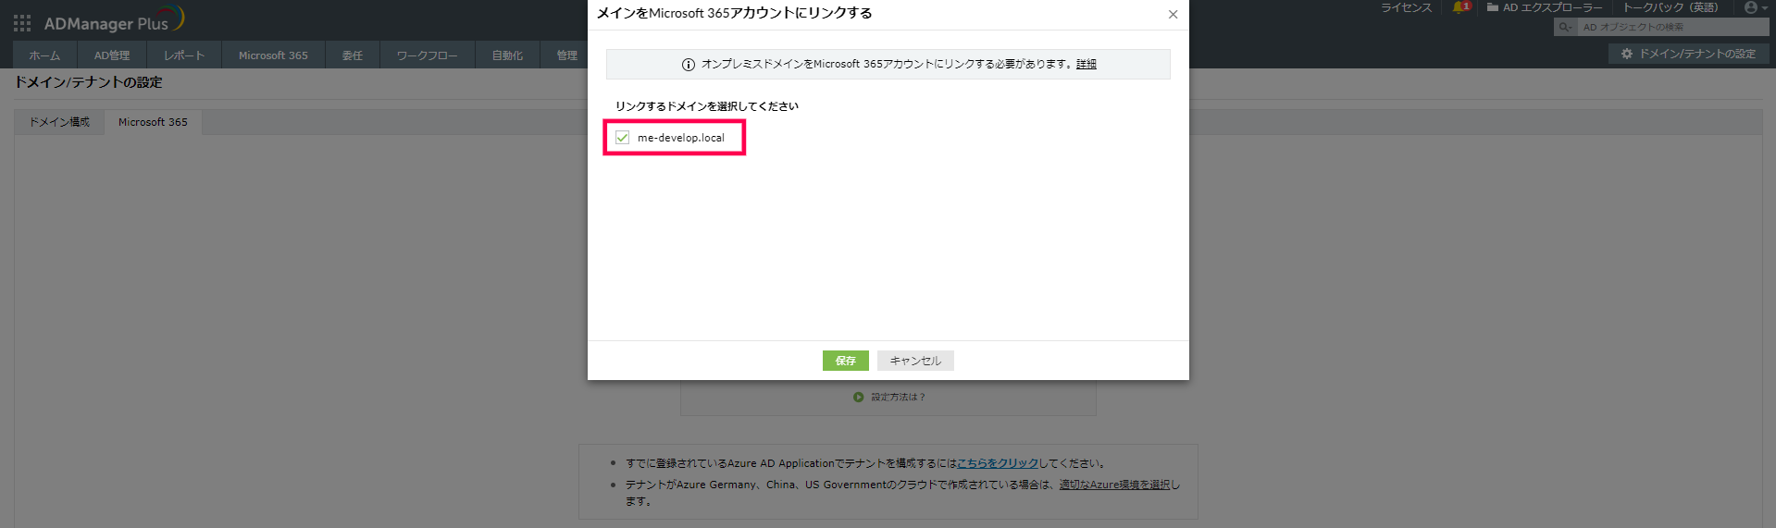Click the キャンセル button
This screenshot has width=1776, height=528.
click(915, 361)
